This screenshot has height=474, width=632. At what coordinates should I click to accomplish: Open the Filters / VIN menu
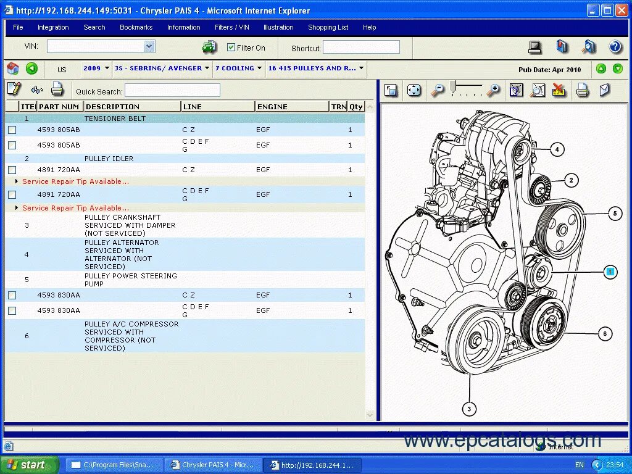click(232, 27)
